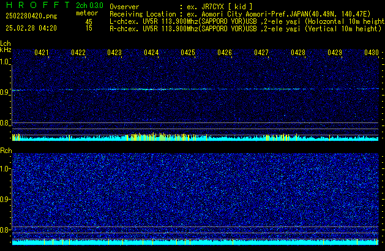The image size is (385, 251).
Task: Click the 1.0 frequency label on Lch axis
Action: coord(5,62)
